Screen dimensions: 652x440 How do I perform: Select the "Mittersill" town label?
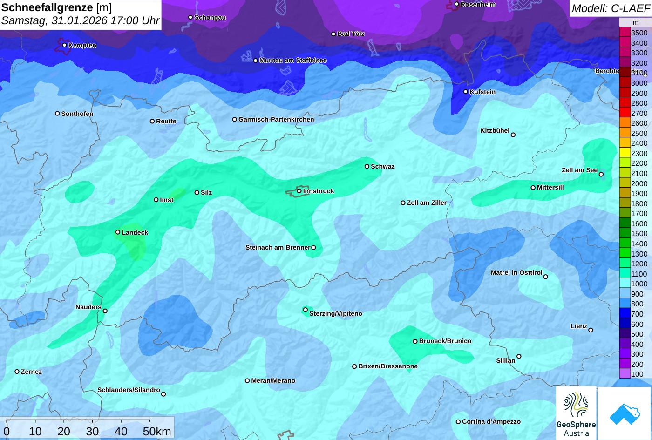tap(550, 188)
